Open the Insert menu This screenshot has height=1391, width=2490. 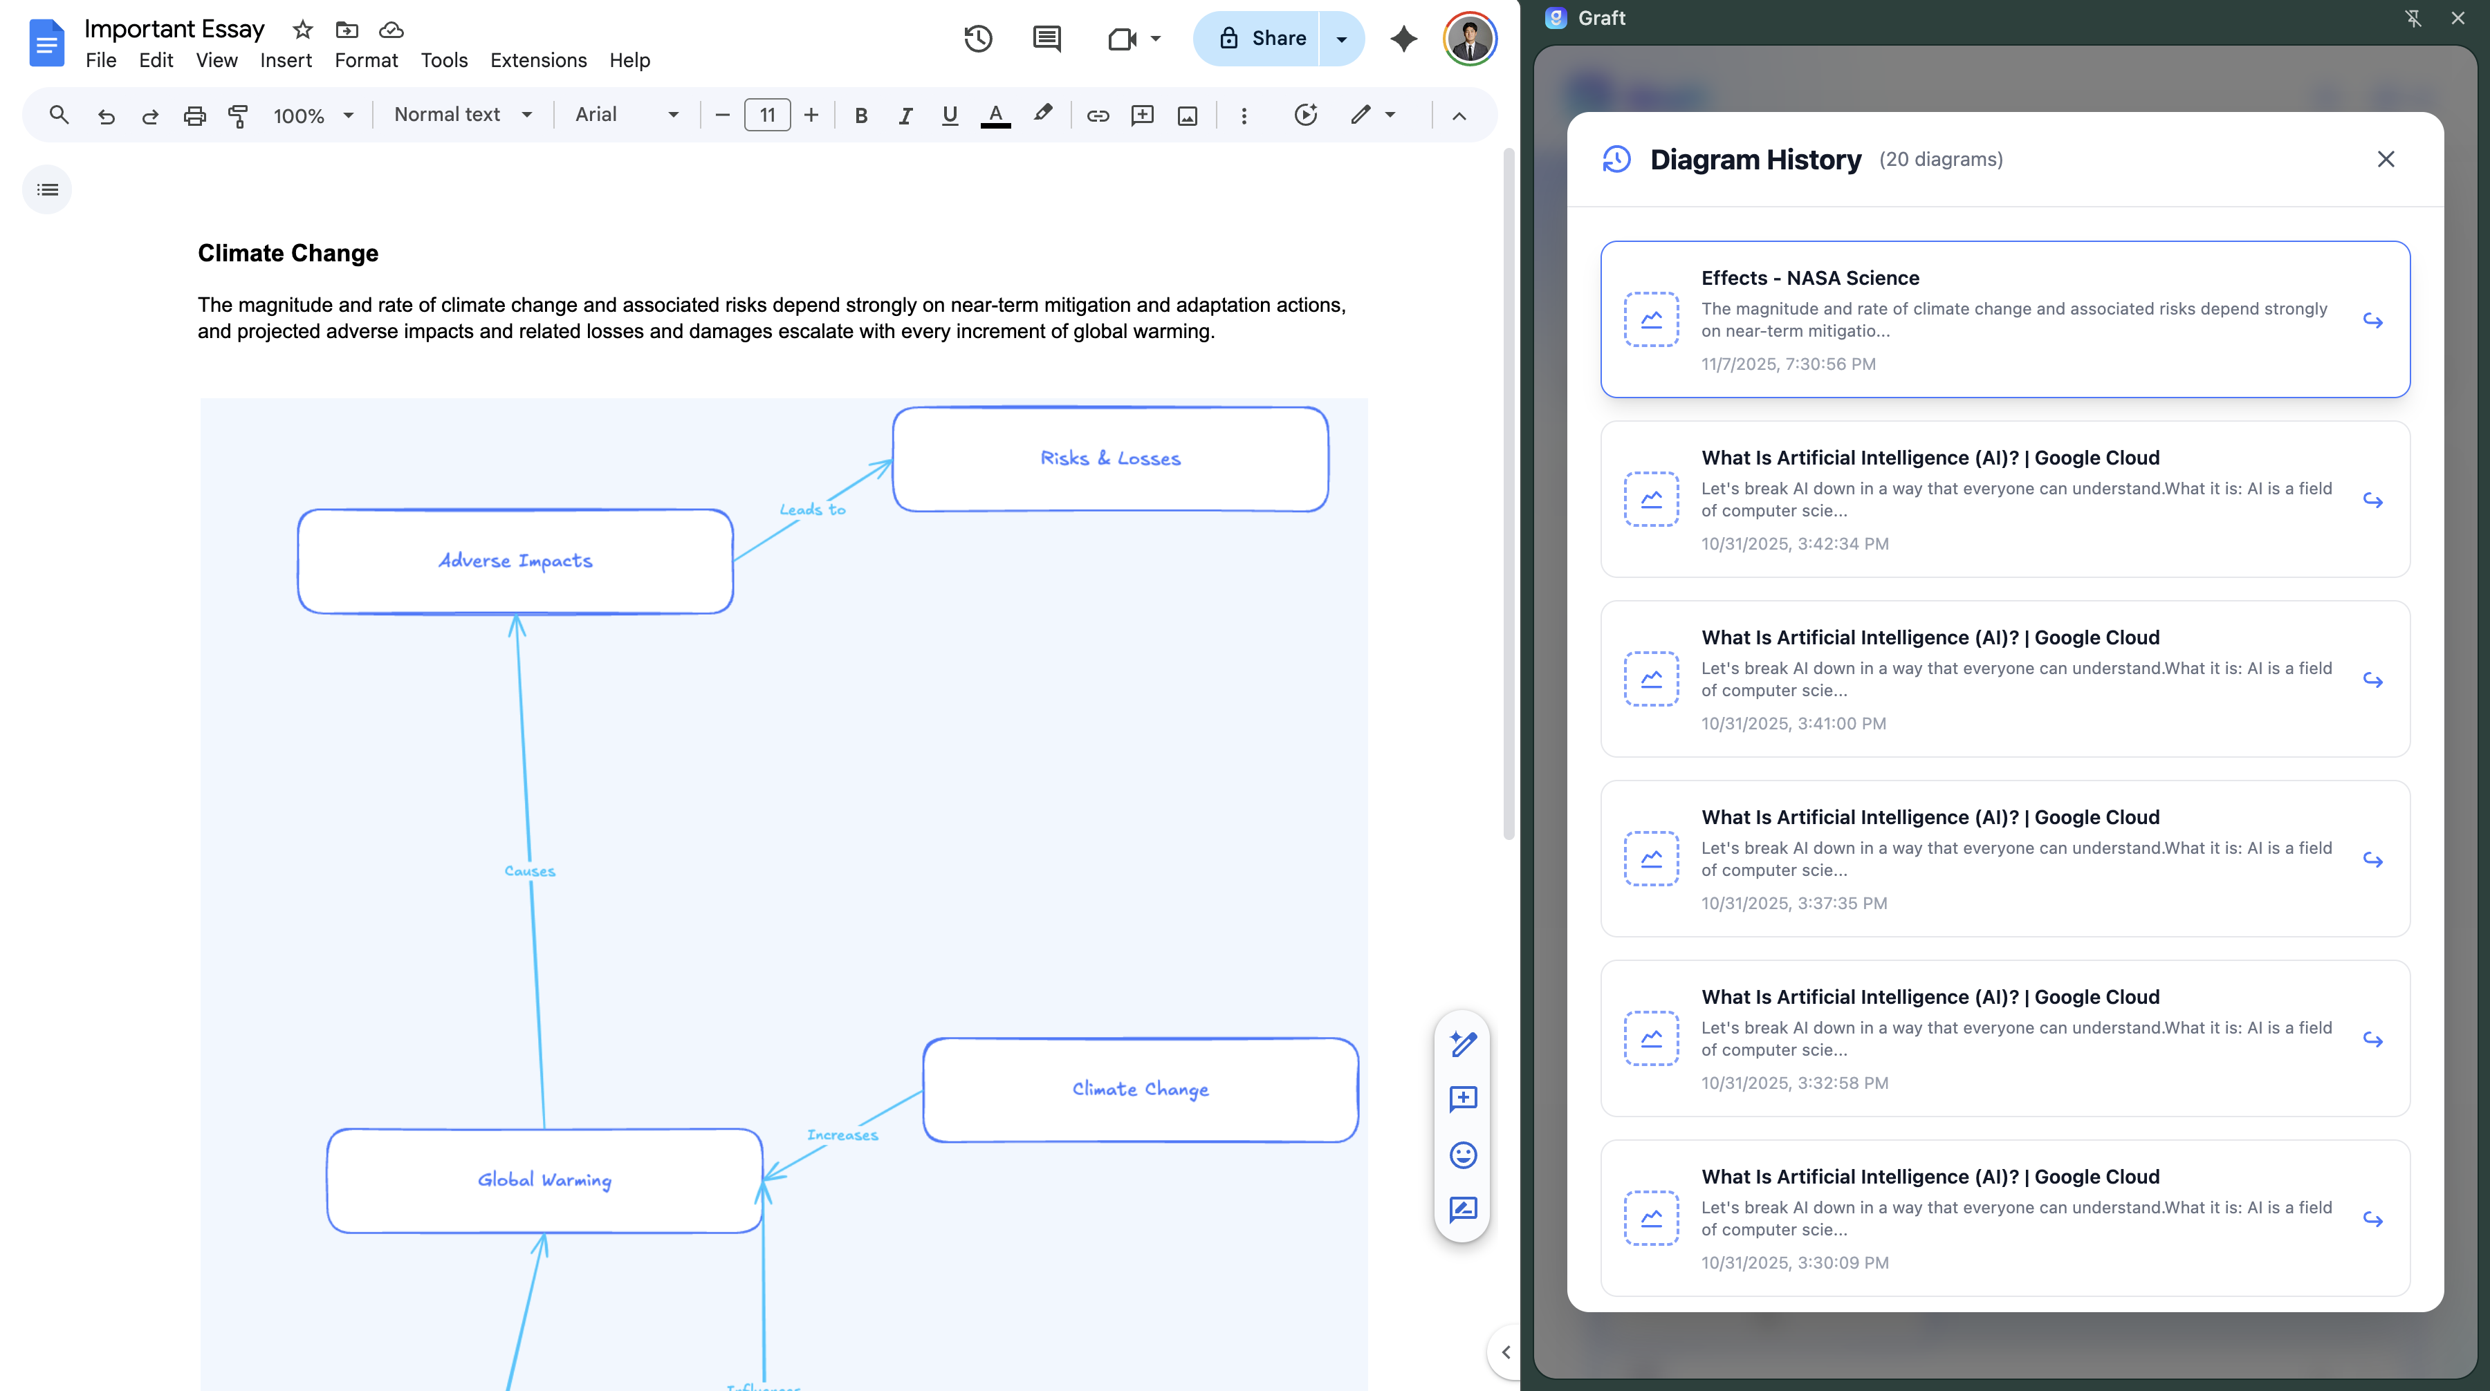click(285, 60)
